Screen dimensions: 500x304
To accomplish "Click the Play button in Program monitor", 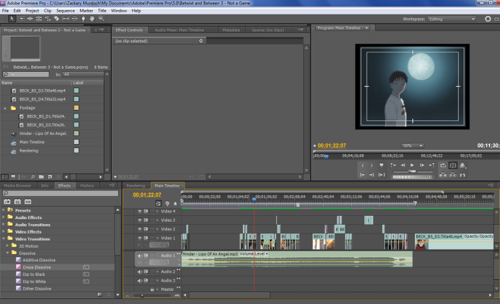I will pos(412,165).
